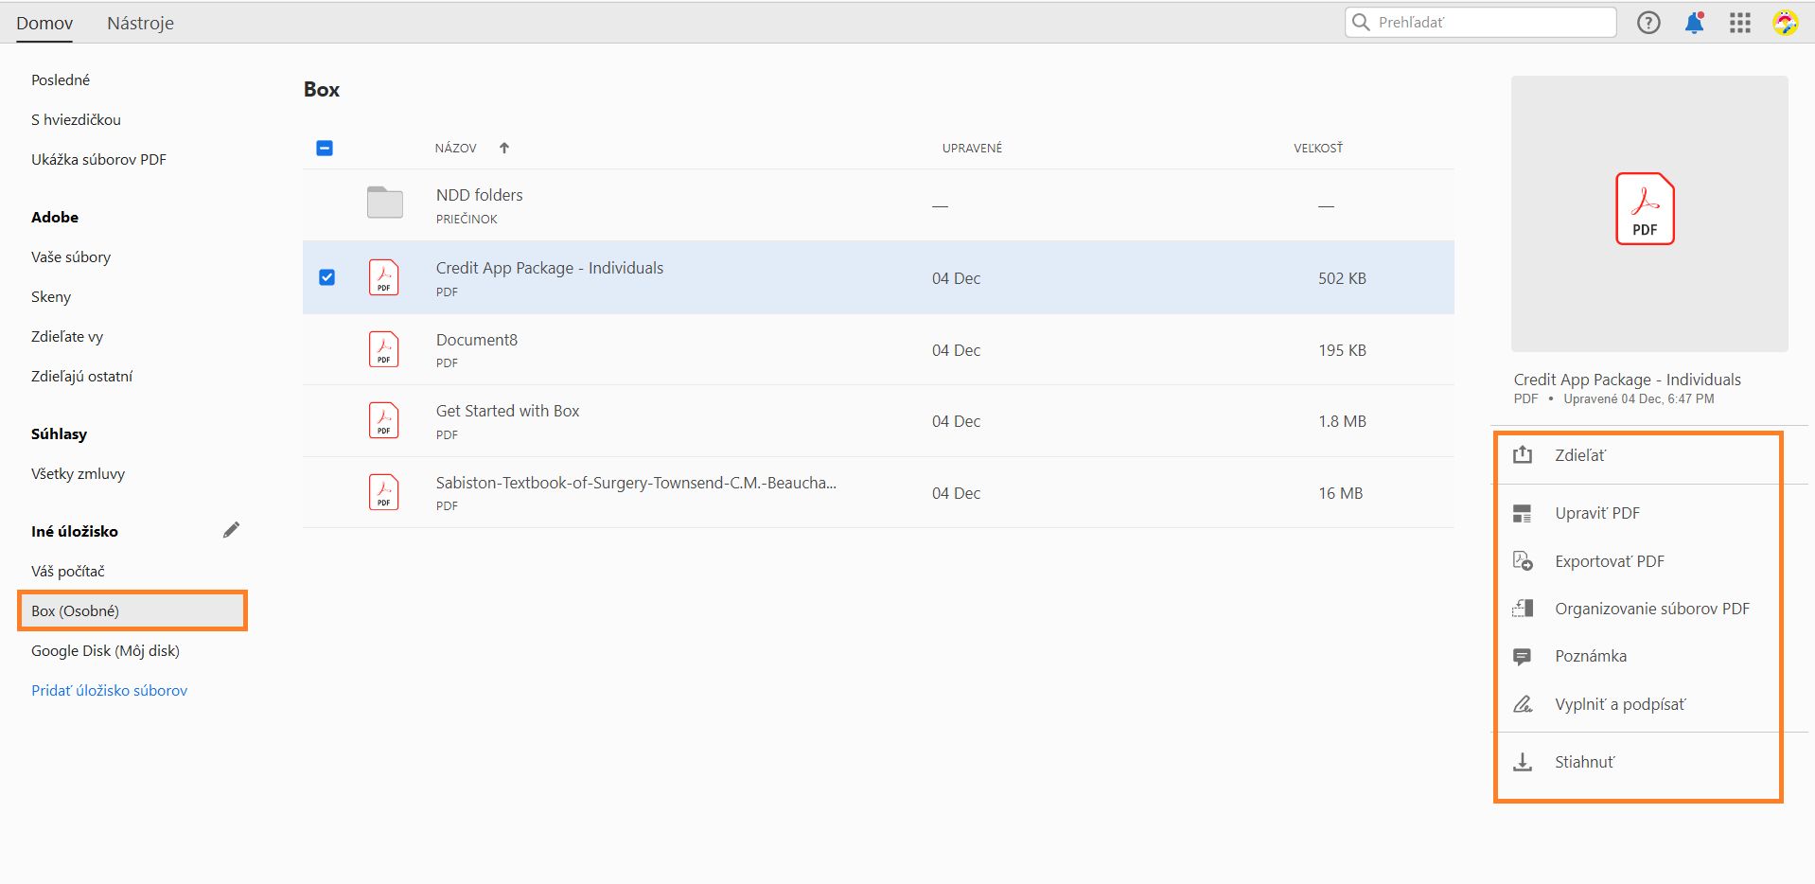Select Váš počítač storage
Screen dimensions: 1815x884
pyautogui.click(x=68, y=571)
